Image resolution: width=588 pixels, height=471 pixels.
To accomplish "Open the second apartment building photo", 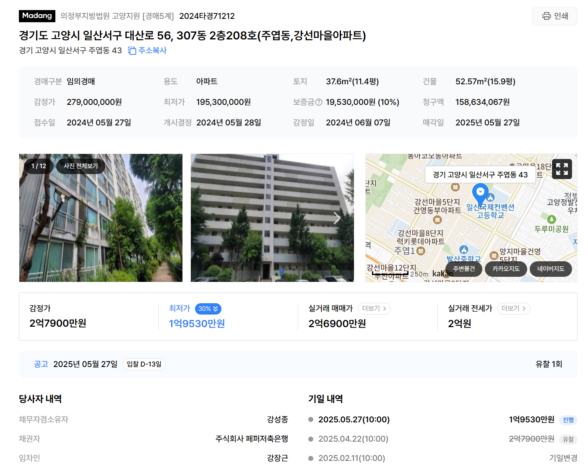I will [x=272, y=218].
